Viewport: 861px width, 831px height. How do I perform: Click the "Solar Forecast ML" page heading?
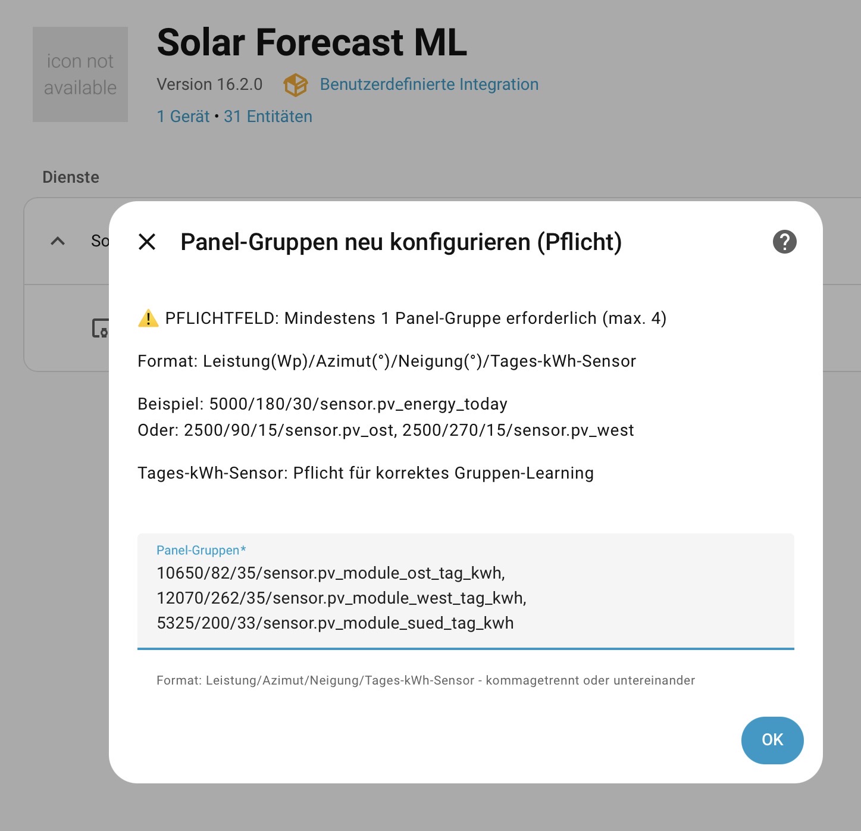pos(312,43)
